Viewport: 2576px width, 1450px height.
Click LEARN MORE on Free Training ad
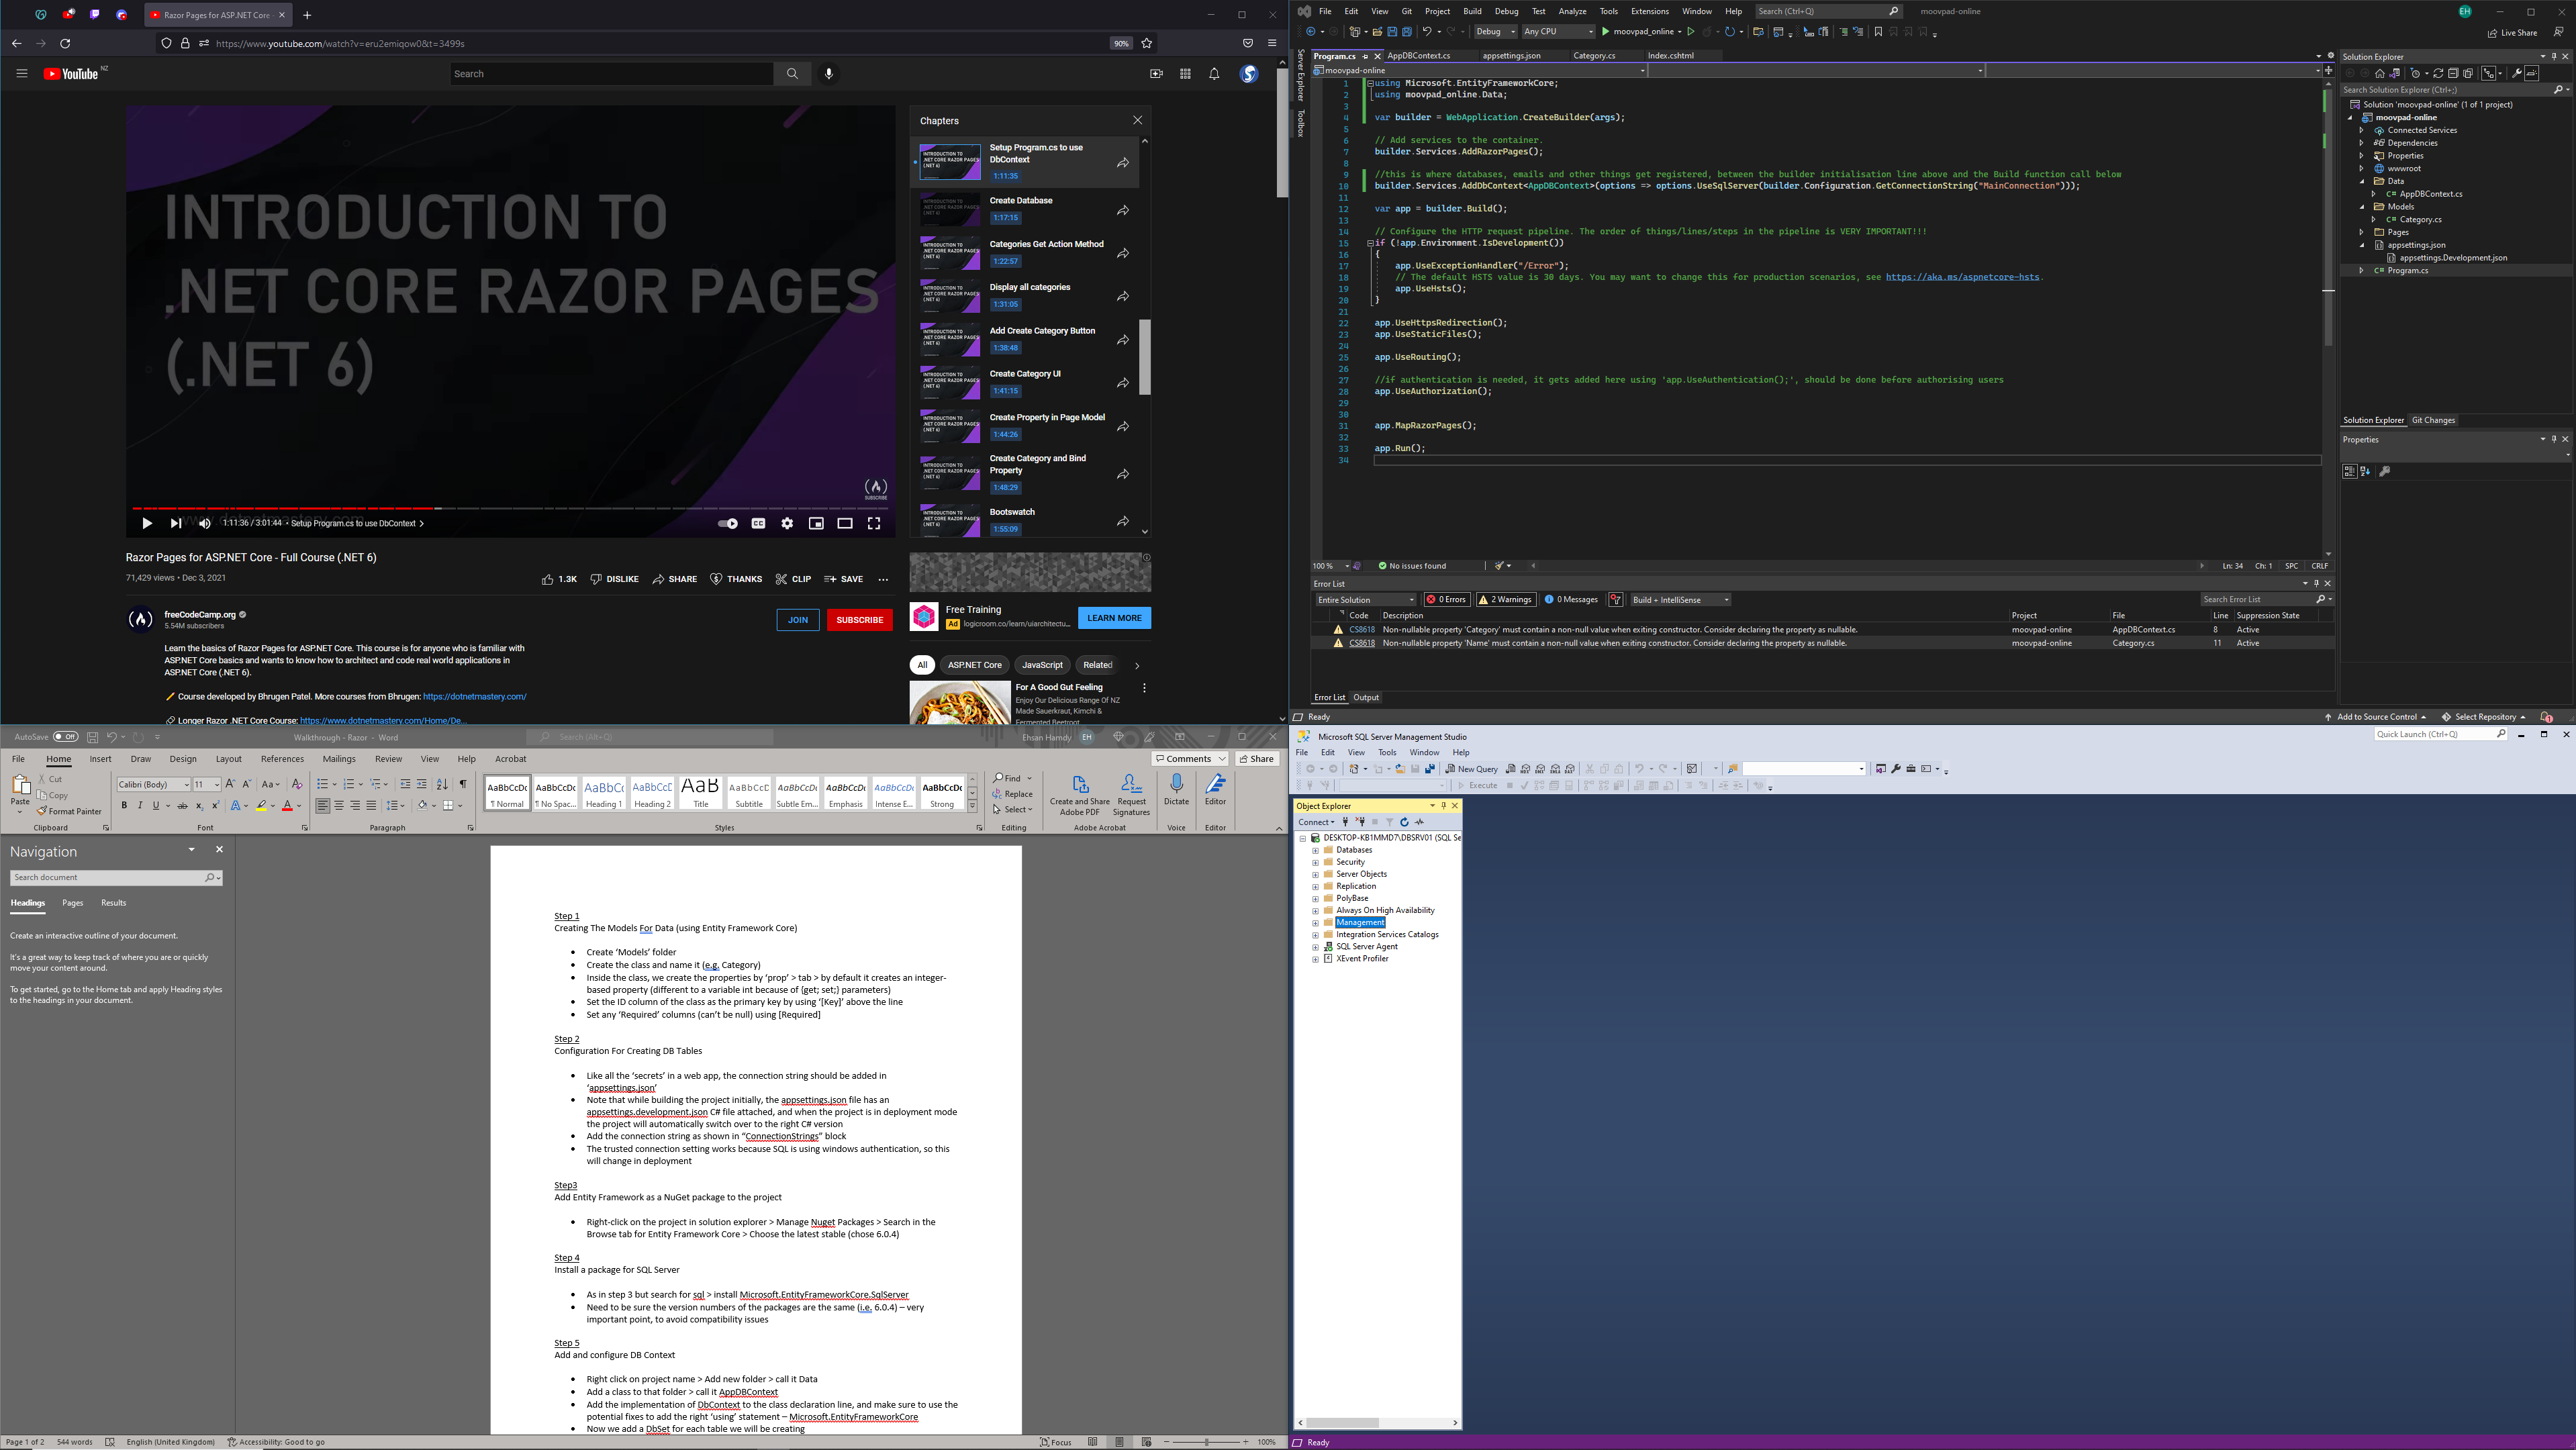click(1114, 618)
